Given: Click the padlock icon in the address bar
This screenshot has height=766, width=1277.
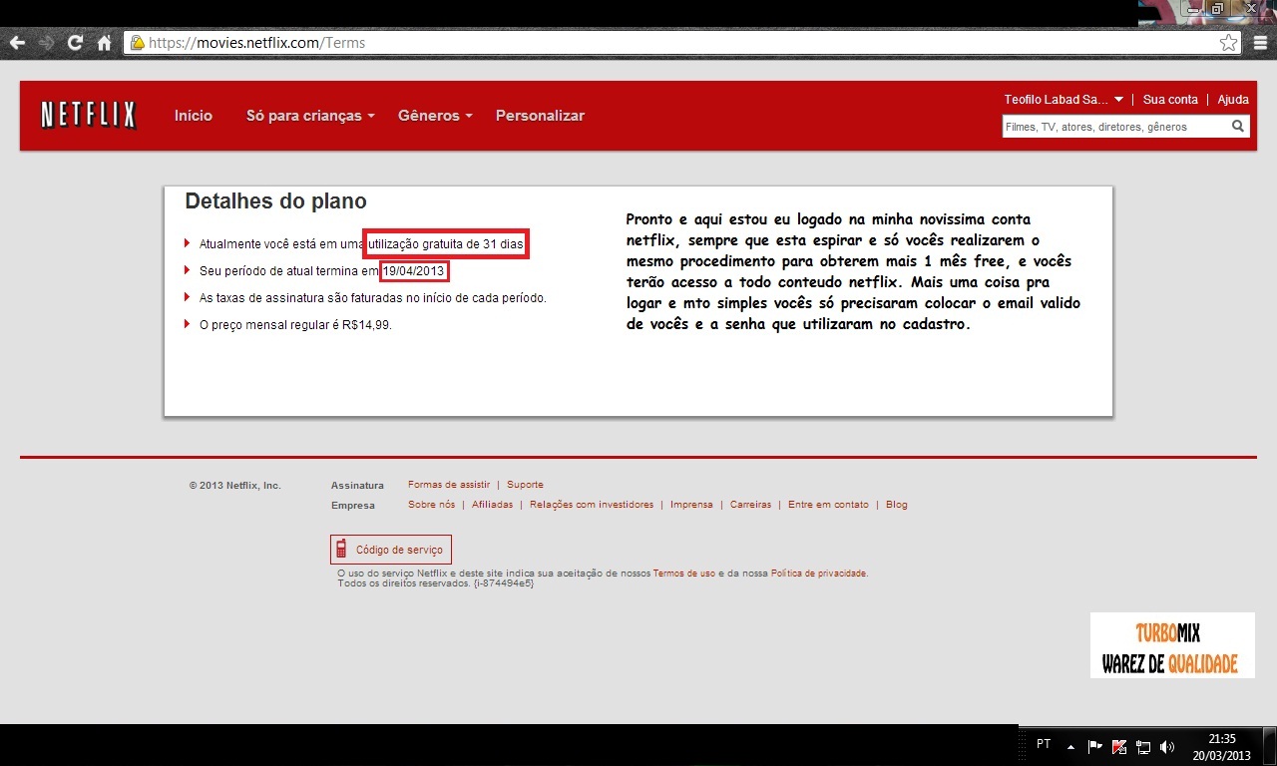Looking at the screenshot, I should tap(138, 43).
